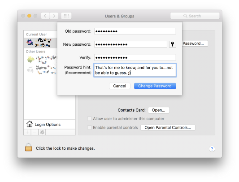Cancel the password change dialog

tap(119, 86)
